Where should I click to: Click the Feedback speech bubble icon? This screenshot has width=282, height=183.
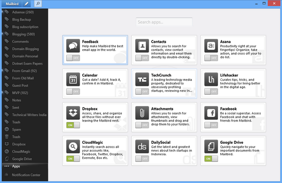tap(73, 46)
